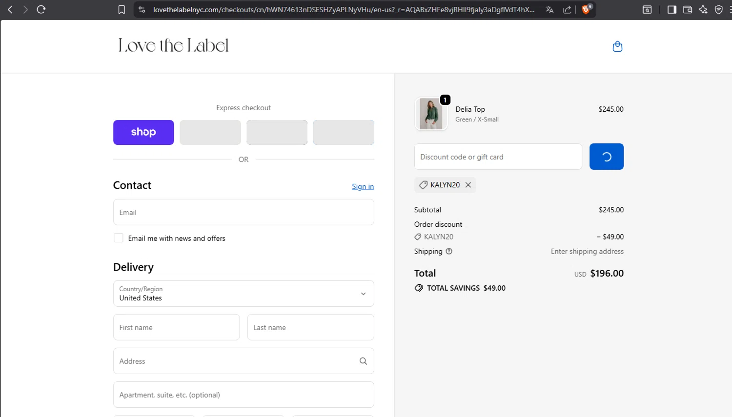Click the Discount code or gift card field

click(x=498, y=157)
